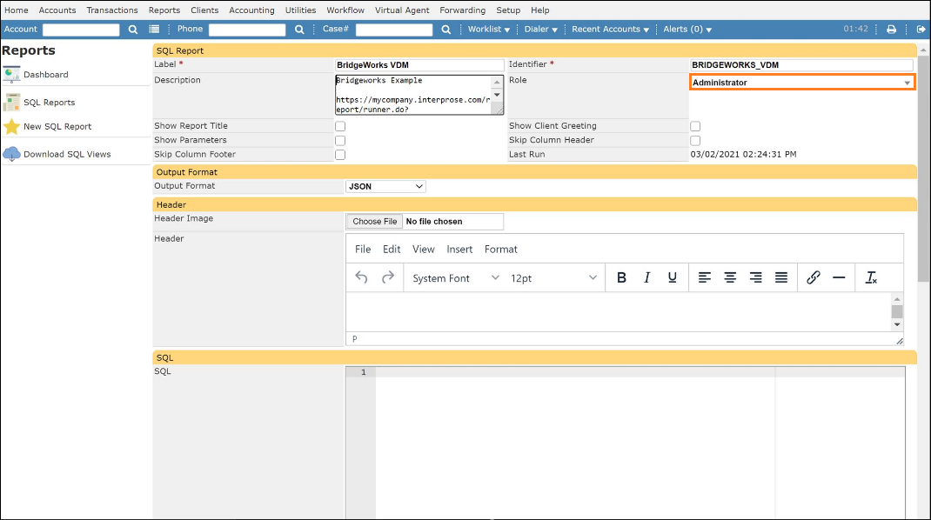Open the editor Edit menu

(x=392, y=250)
